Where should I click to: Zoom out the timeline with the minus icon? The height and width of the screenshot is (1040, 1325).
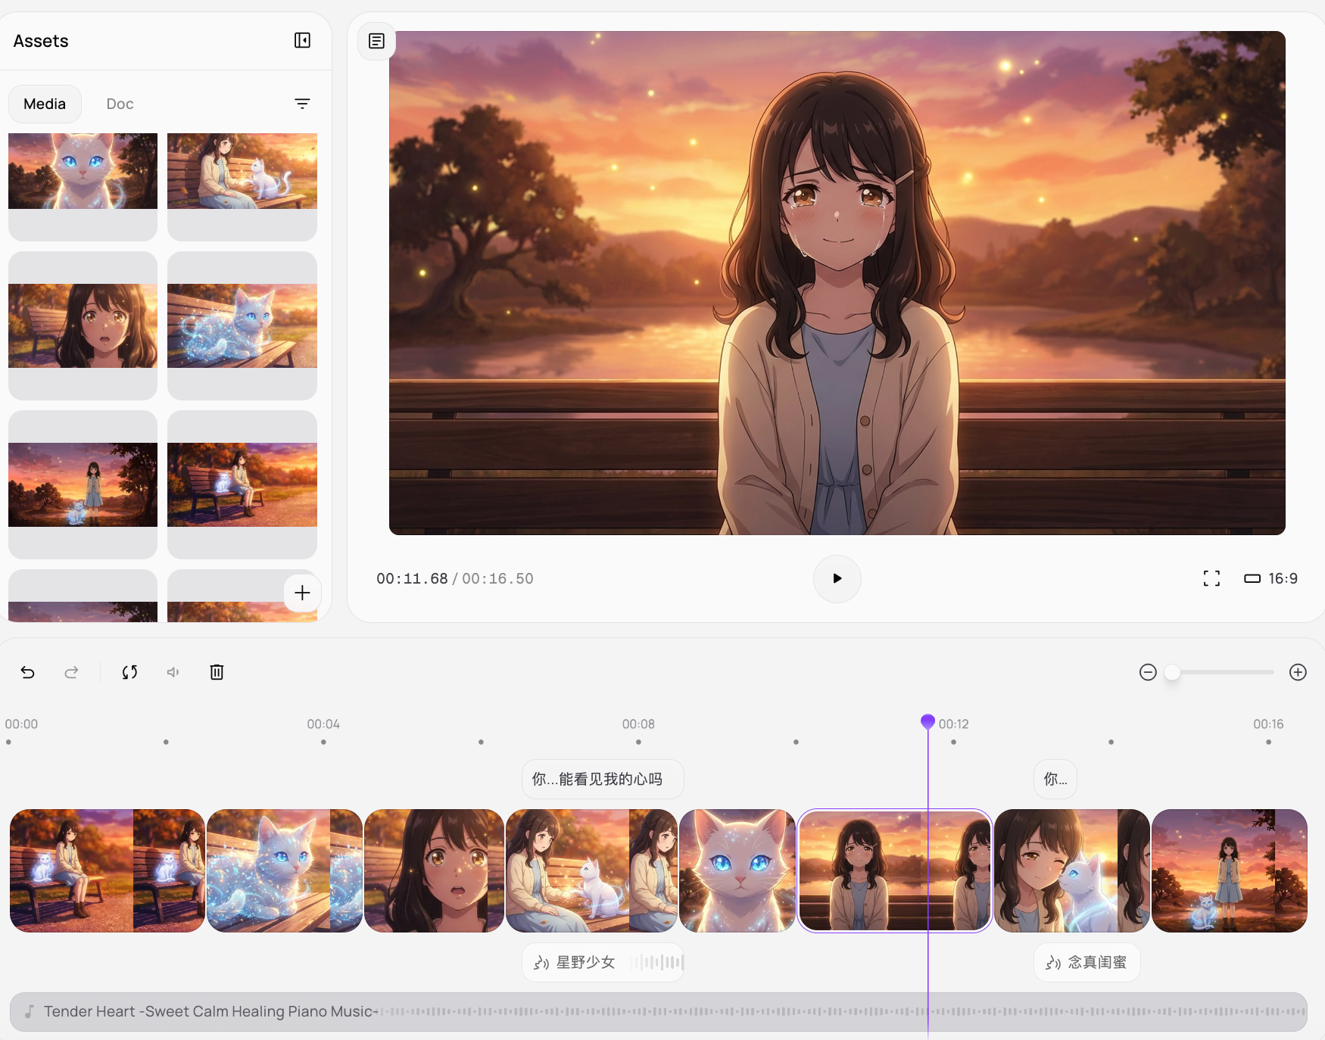pos(1147,672)
